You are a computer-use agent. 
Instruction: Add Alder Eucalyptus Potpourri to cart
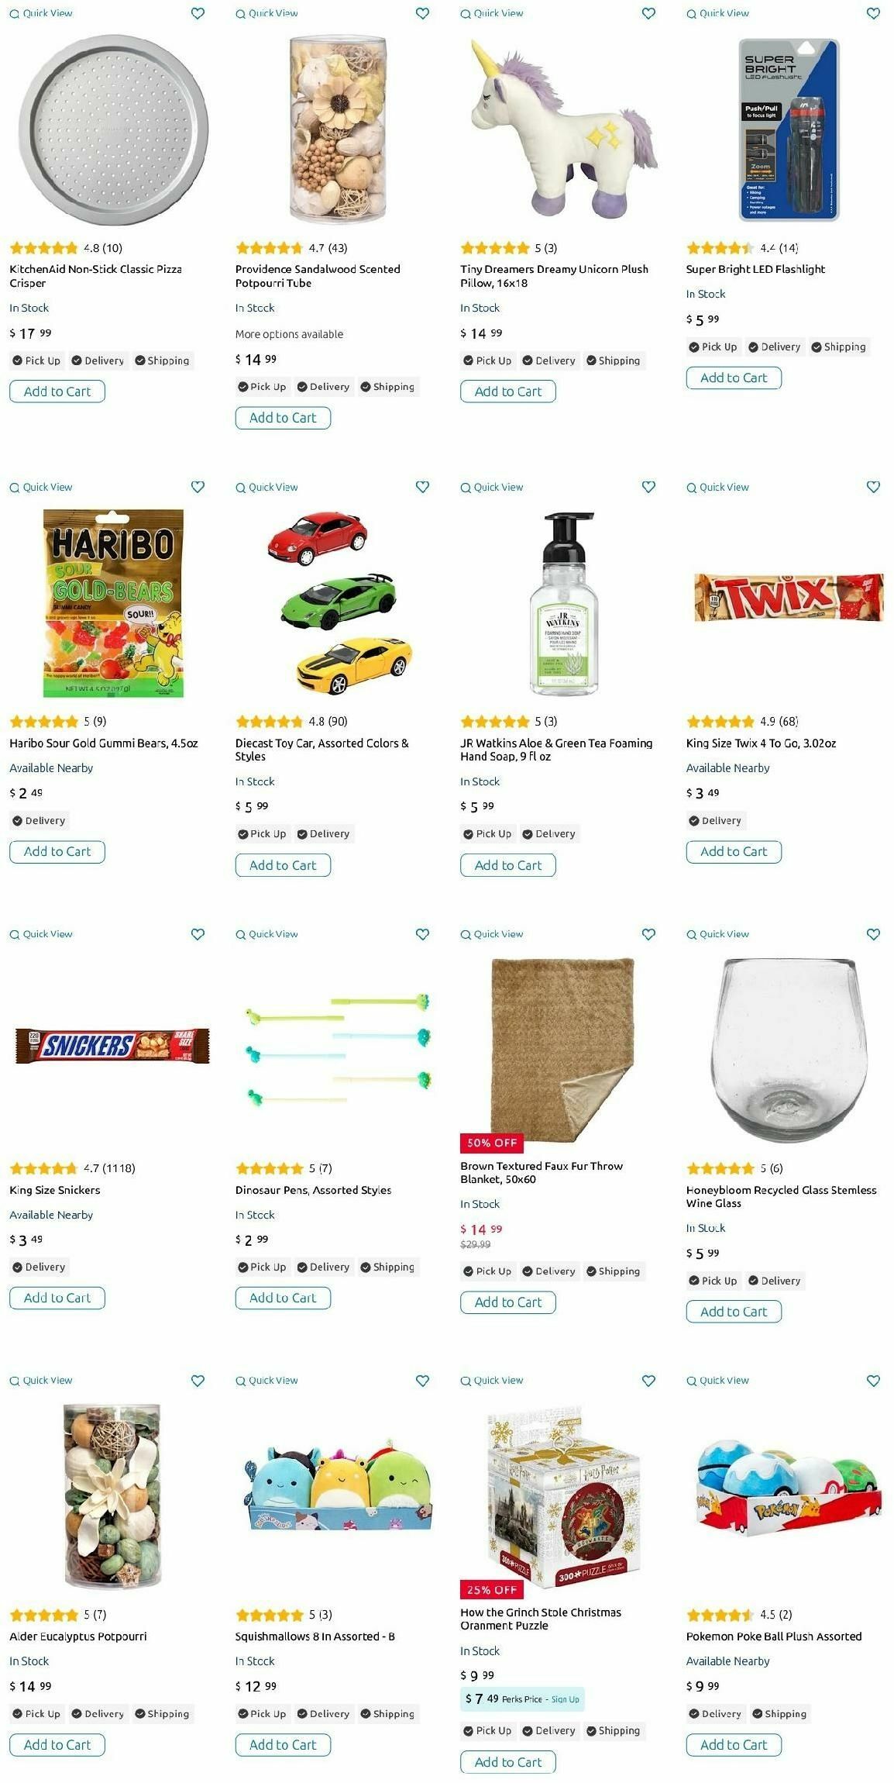click(57, 1745)
